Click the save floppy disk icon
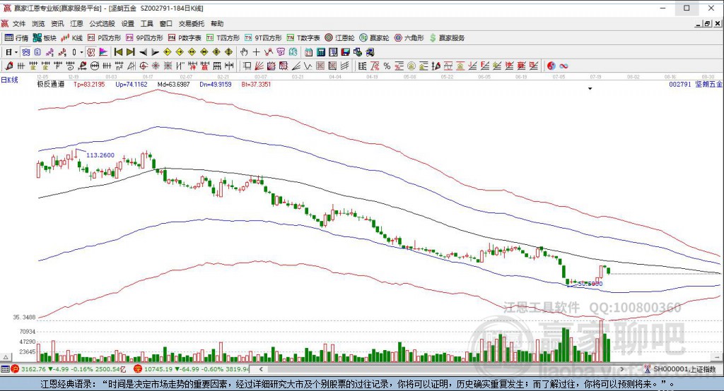 345,52
